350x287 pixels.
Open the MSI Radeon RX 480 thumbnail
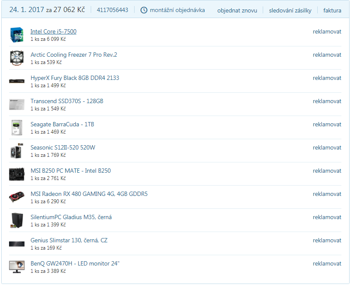pyautogui.click(x=17, y=197)
